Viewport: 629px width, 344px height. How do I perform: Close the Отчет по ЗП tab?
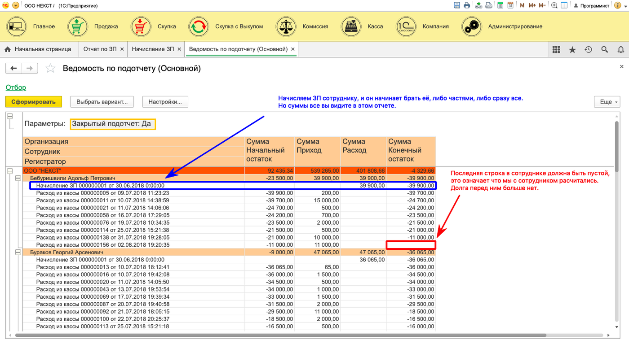coord(122,49)
